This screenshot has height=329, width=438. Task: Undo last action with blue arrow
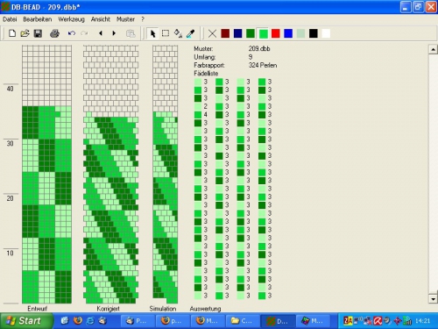pyautogui.click(x=72, y=33)
